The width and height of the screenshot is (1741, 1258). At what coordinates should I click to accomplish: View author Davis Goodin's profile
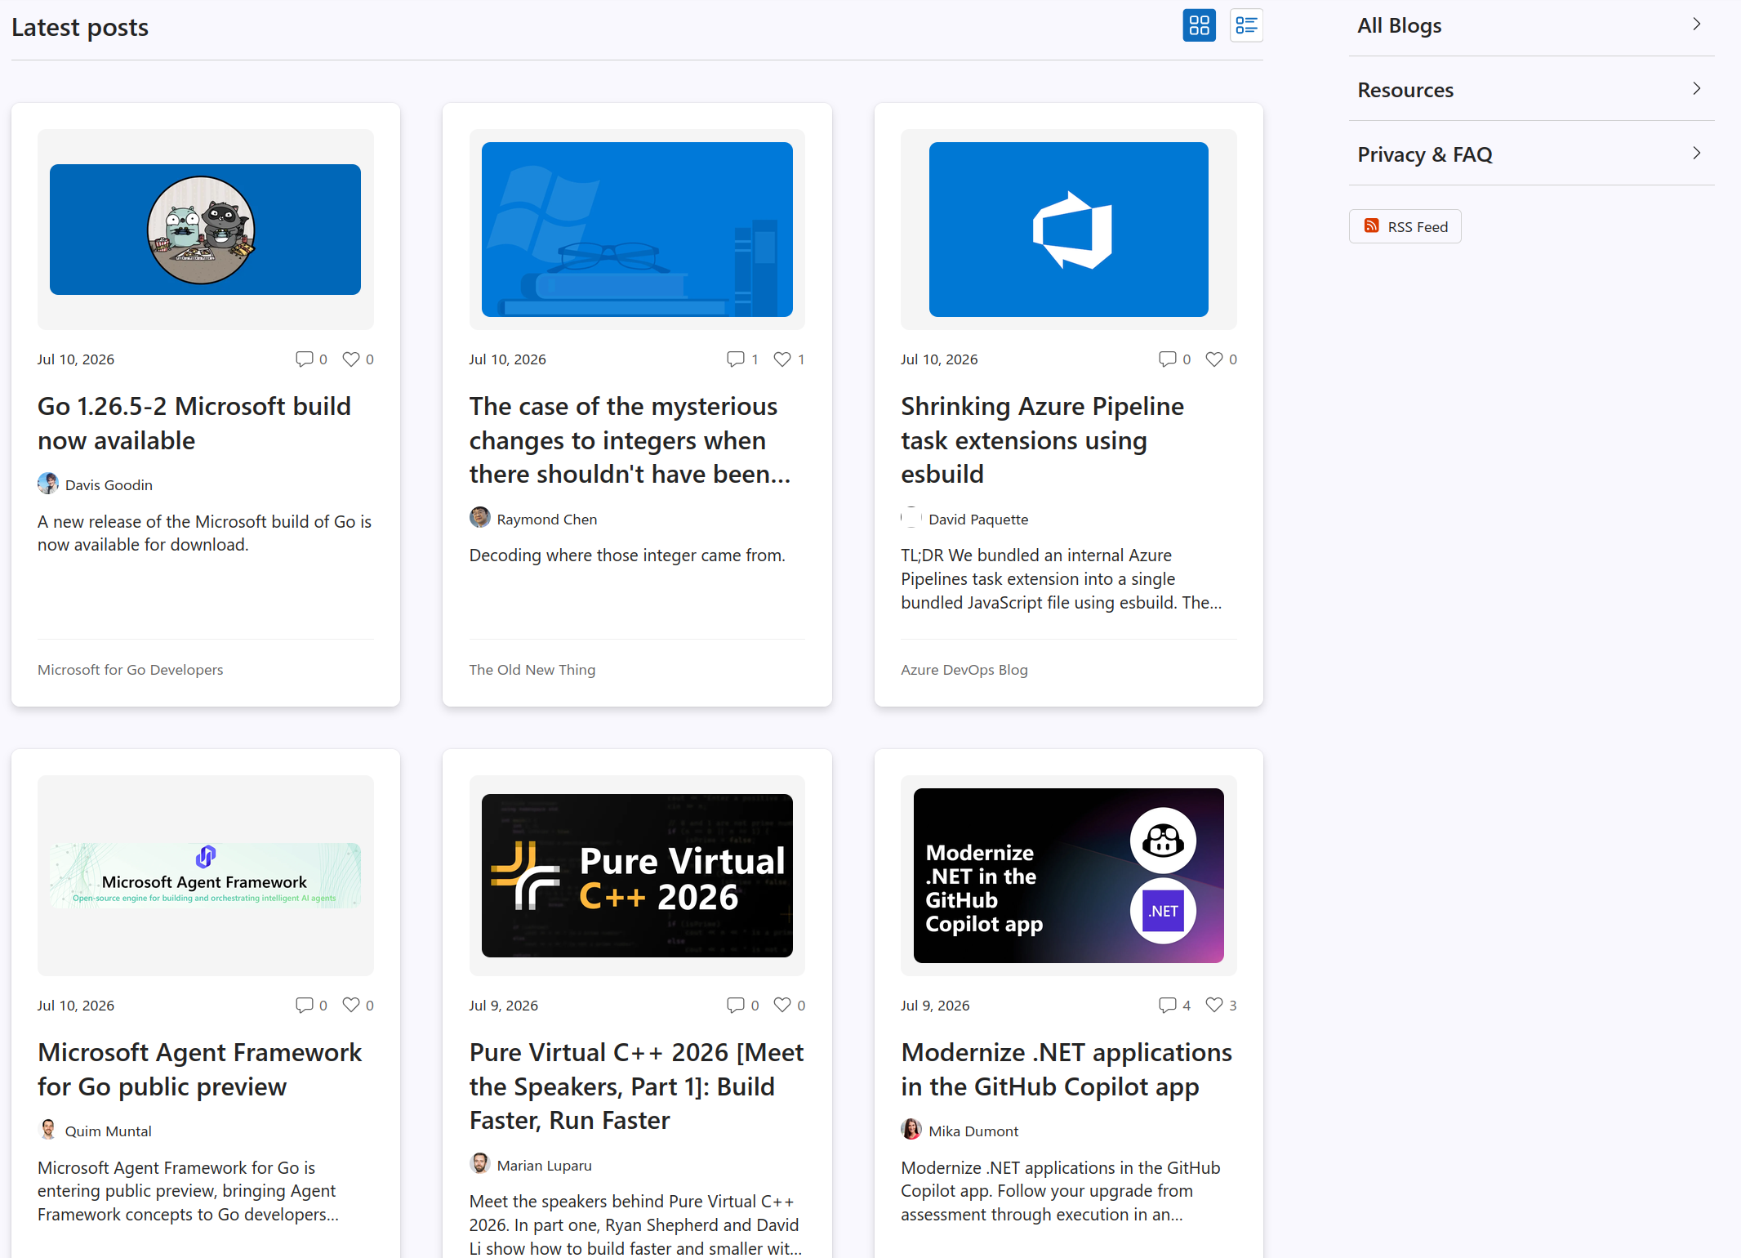109,484
